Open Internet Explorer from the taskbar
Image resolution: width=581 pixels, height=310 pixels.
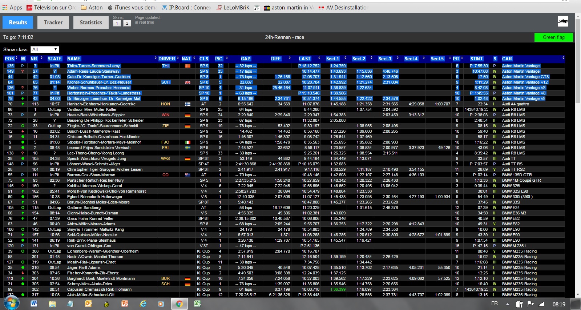click(x=143, y=303)
